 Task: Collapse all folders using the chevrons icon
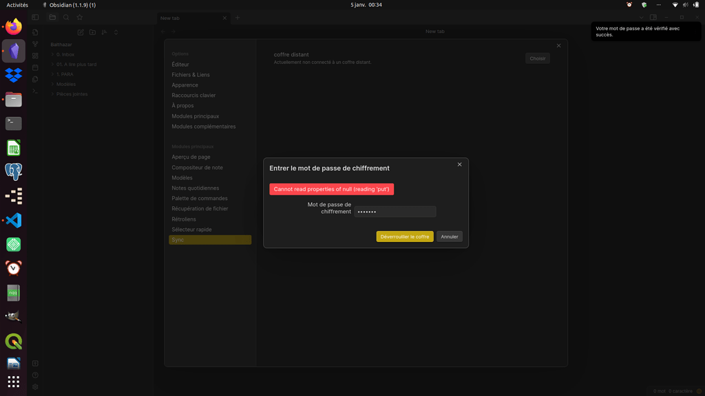tap(116, 32)
